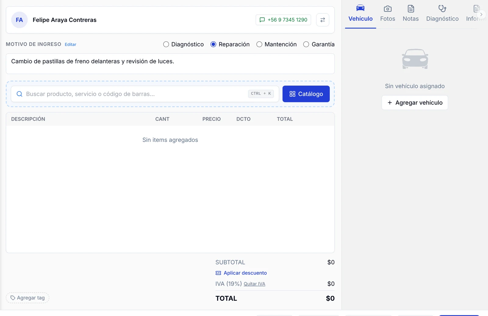Select the Reparación radio option
Viewport: 488px width, 316px height.
pyautogui.click(x=230, y=44)
